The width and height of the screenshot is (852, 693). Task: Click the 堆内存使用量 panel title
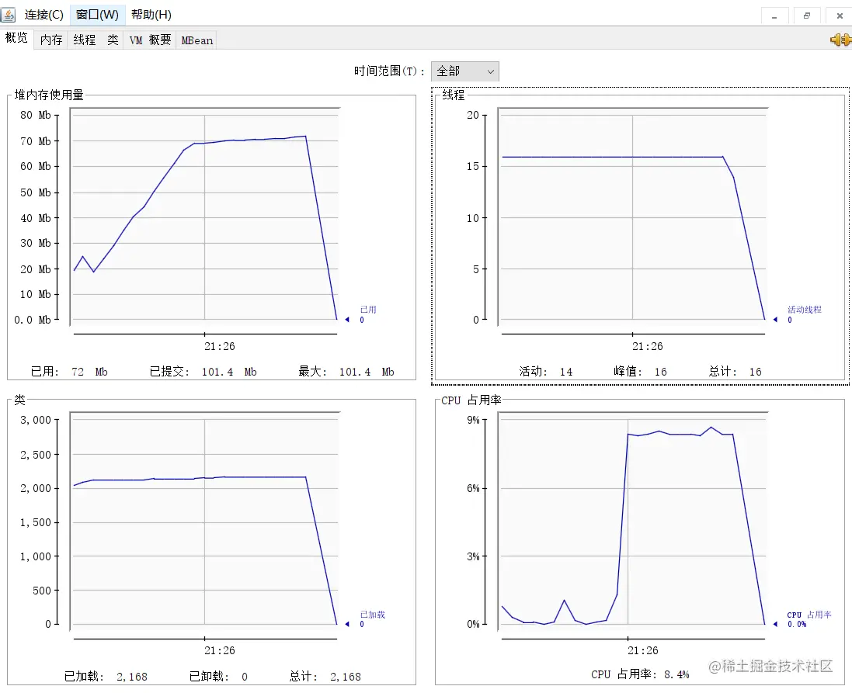[49, 95]
